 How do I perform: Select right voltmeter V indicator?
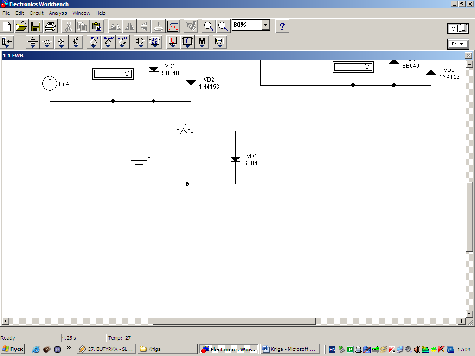tap(353, 67)
